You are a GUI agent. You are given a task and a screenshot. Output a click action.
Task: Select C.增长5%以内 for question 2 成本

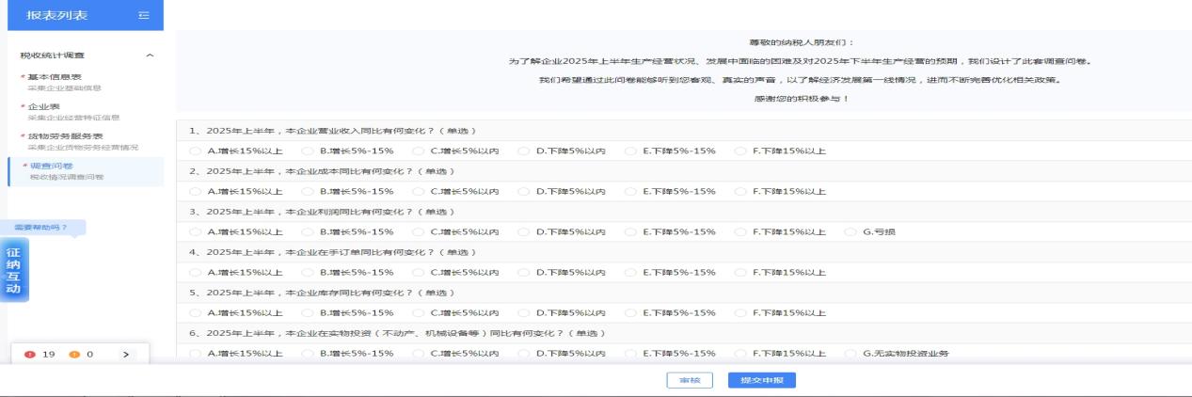pyautogui.click(x=417, y=191)
